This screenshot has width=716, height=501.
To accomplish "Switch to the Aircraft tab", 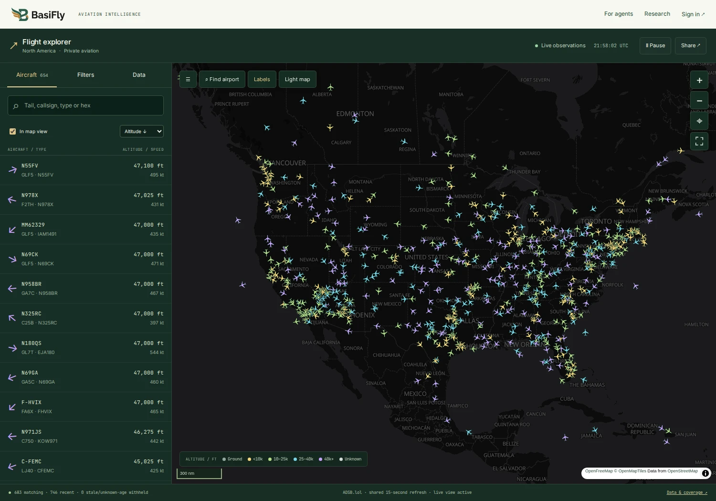I will click(x=32, y=75).
